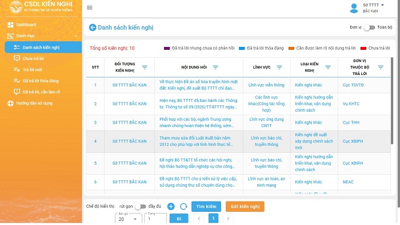This screenshot has height=225, width=400.
Task: Click the Danh mục sidebar item
Action: [26, 36]
